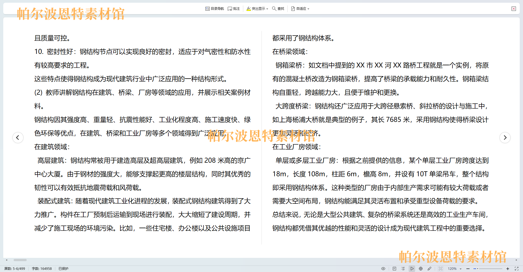Click the line starting 10. 密封性好
This screenshot has height=272, width=523.
pos(142,52)
